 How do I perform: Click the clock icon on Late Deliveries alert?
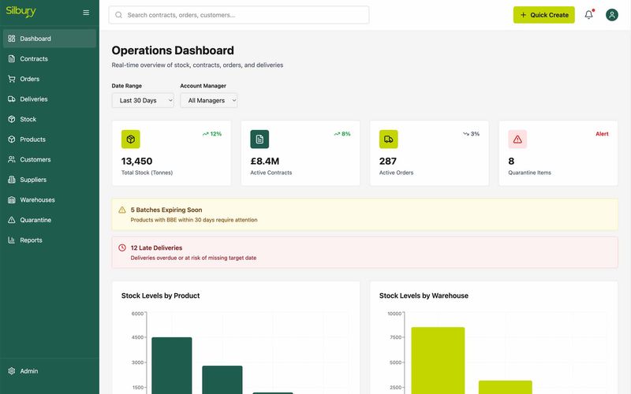(122, 247)
